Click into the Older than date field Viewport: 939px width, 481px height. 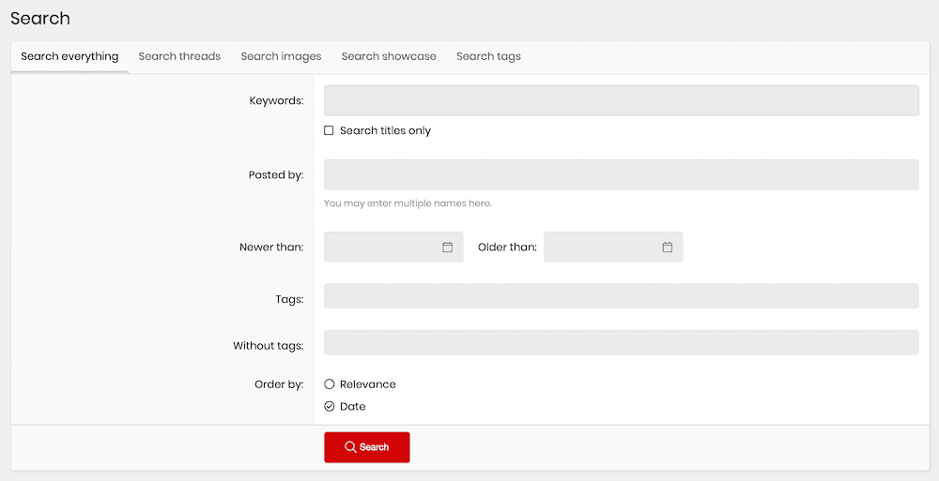(x=613, y=248)
